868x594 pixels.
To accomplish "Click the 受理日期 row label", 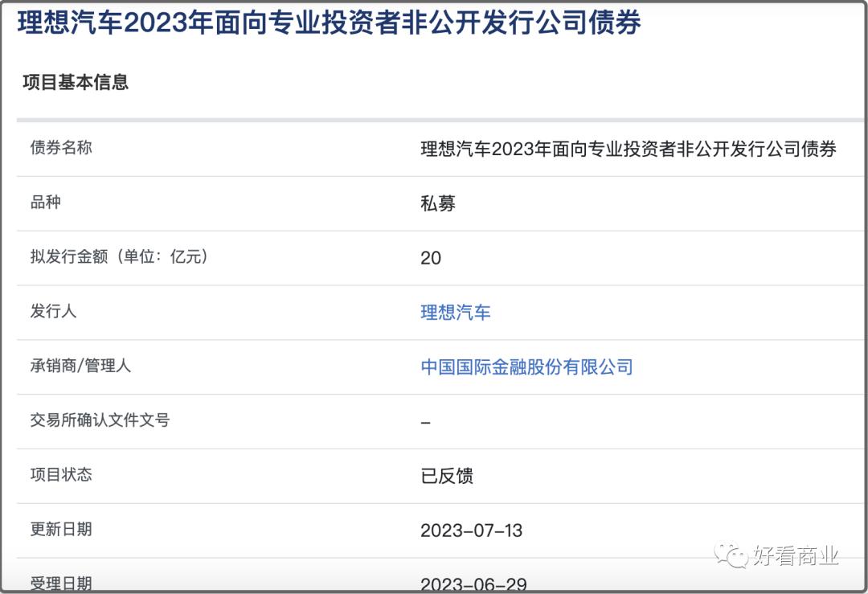I will tap(61, 584).
